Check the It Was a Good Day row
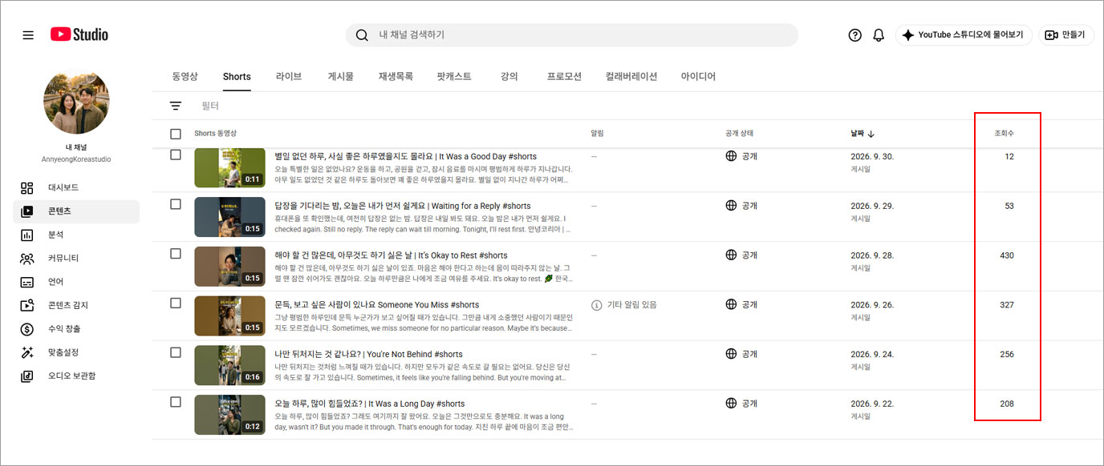Screen dimensions: 1104x466 coord(176,155)
